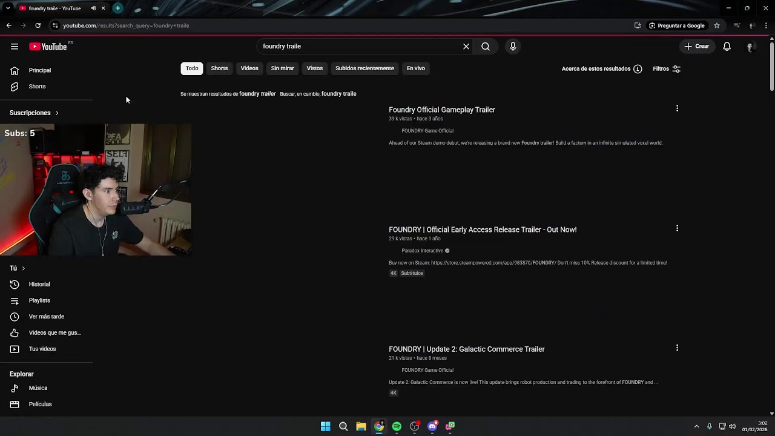Screen dimensions: 775x436
Task: Open Acerca de estos resultados info
Action: pos(602,69)
